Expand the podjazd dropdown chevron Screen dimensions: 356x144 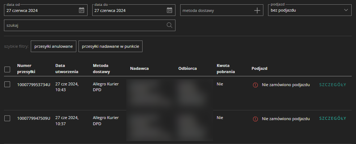(346, 10)
